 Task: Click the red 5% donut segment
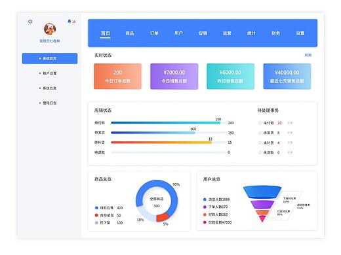click(x=163, y=218)
